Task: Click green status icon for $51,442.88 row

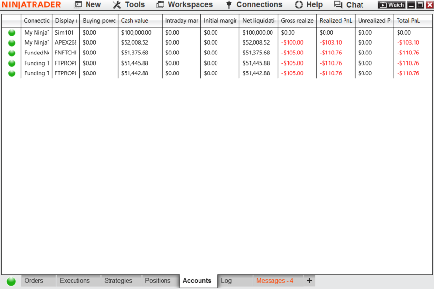Action: pyautogui.click(x=12, y=73)
